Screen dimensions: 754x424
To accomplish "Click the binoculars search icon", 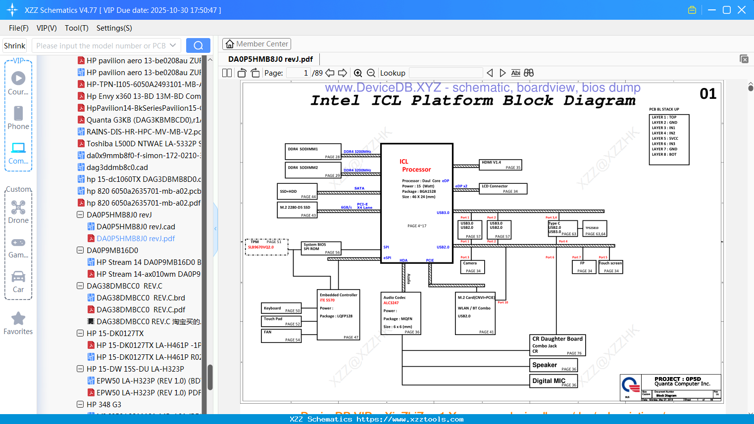I will pyautogui.click(x=529, y=73).
